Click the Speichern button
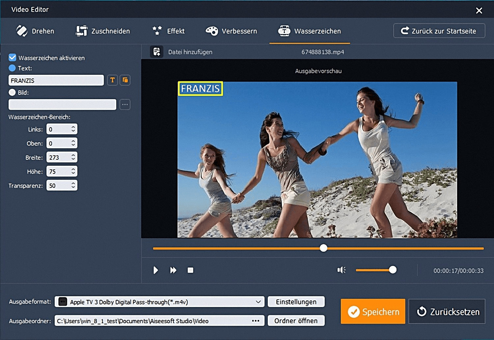The image size is (494, 340). 373,311
